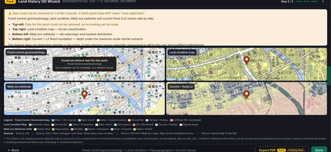Click the 'Source: Hazard Map Portal Site' text
Viewport: 331px width, 152px height.
219,133
